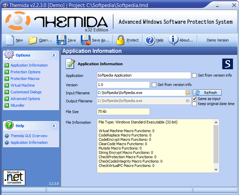Click green arrow beside XBundler

tap(7, 105)
